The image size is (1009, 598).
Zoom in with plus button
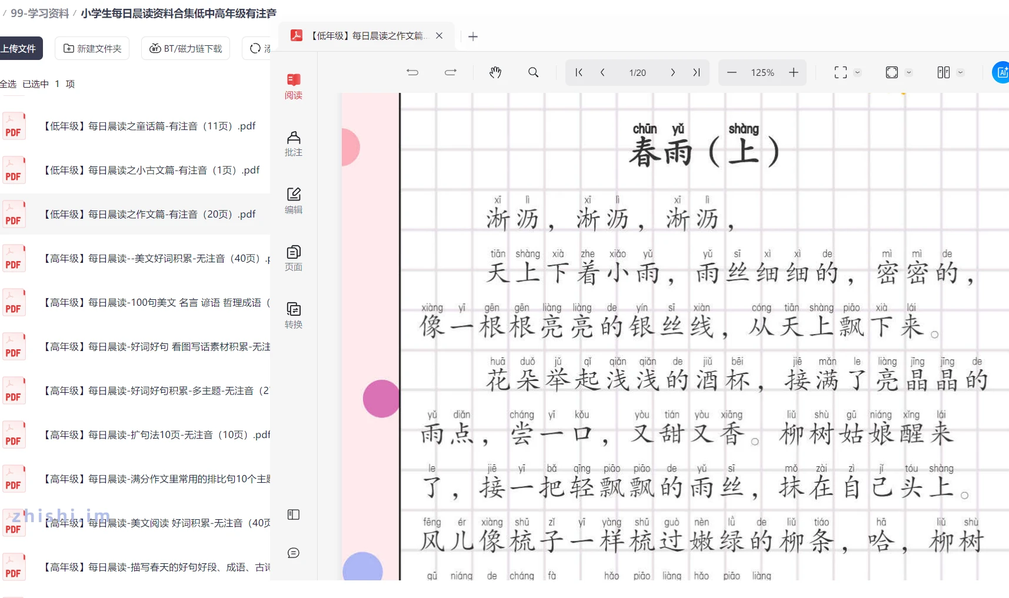794,72
